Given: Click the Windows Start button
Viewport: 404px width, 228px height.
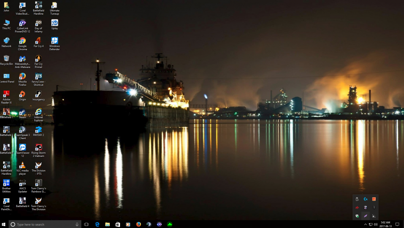Looking at the screenshot, I should click(4, 224).
